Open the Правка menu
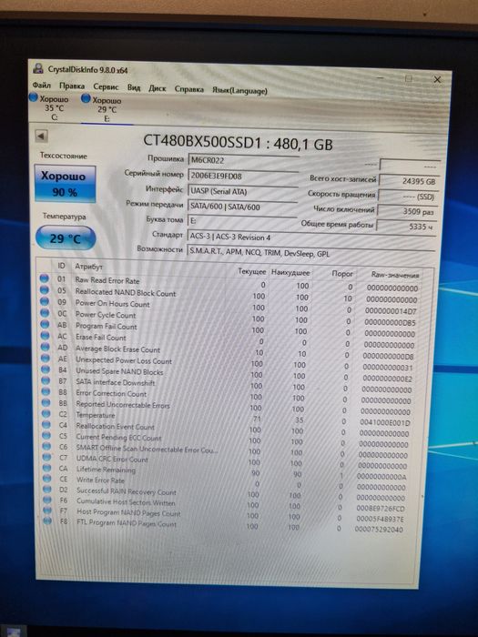The image size is (478, 637). point(72,86)
